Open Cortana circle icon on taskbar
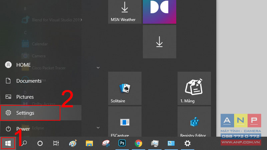267x150 pixels. click(x=40, y=143)
